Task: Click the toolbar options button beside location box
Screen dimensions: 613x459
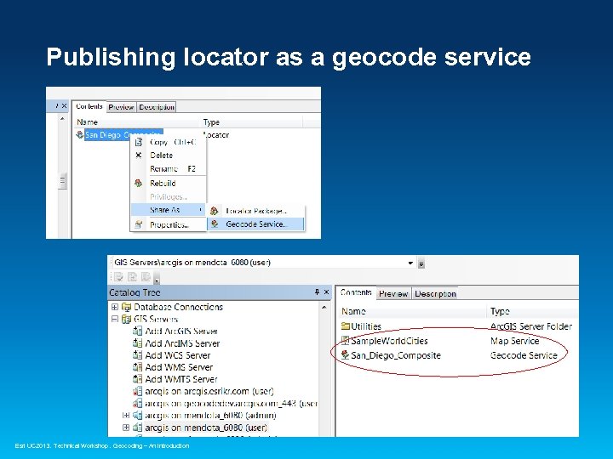Action: point(421,263)
